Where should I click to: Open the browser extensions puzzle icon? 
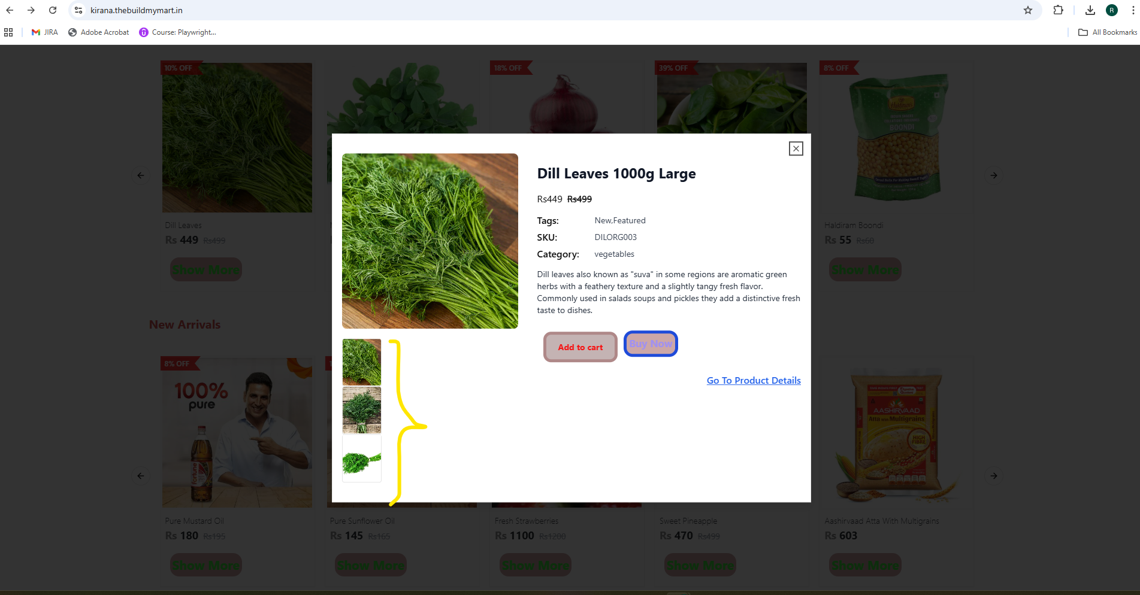pyautogui.click(x=1059, y=10)
